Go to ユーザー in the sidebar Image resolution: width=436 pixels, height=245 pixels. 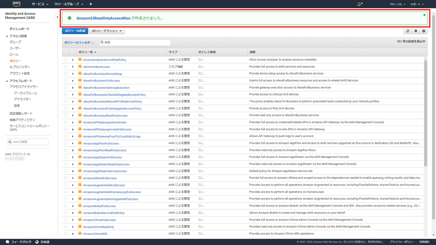point(15,48)
